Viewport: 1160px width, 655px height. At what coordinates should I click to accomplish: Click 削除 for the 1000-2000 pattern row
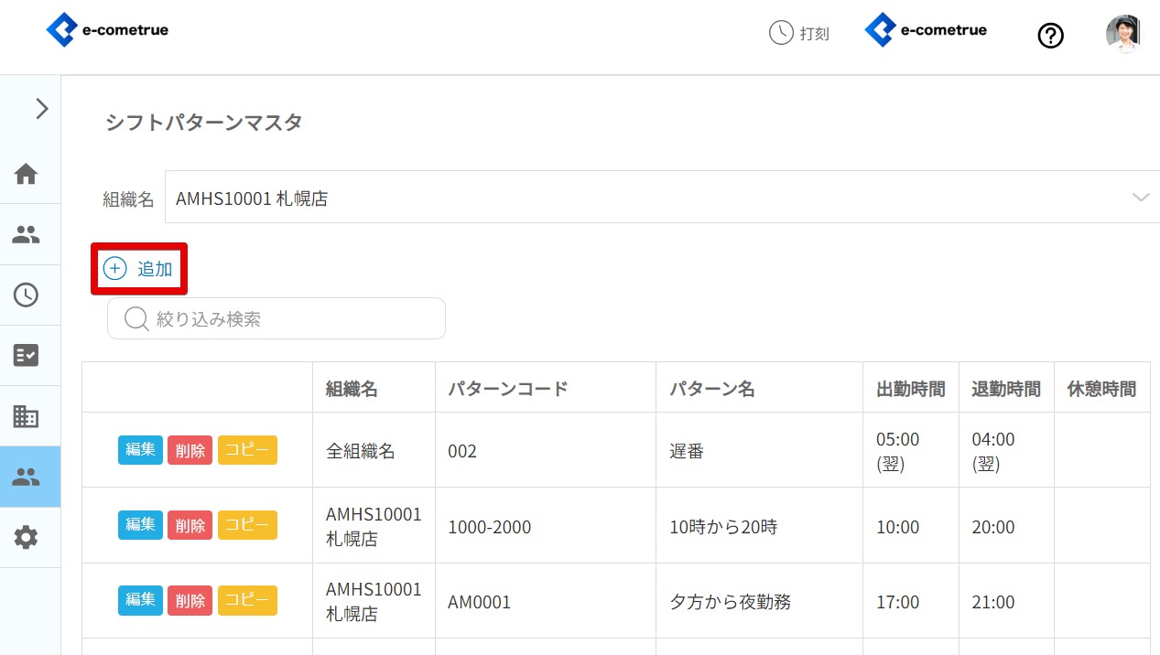pyautogui.click(x=190, y=525)
